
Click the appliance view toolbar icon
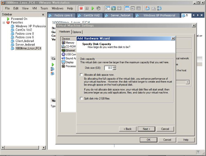pyautogui.click(x=138, y=8)
